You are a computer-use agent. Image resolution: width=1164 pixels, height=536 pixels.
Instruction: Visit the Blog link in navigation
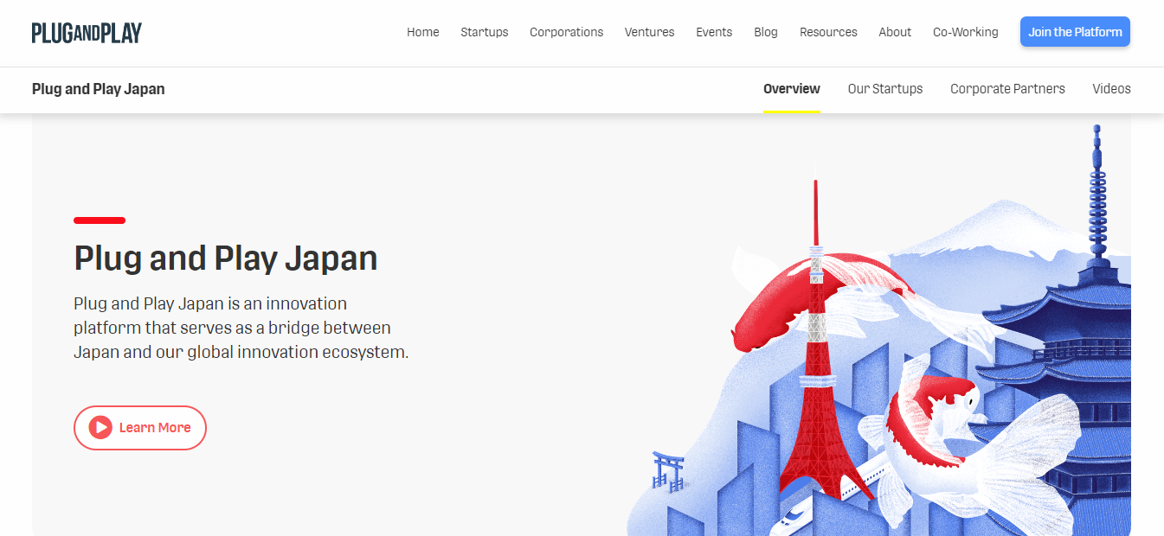[x=766, y=32]
